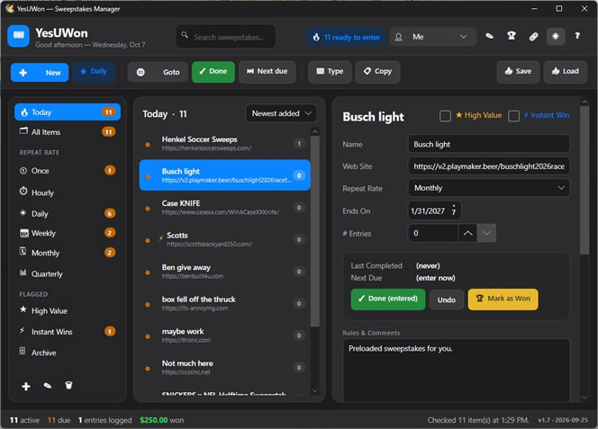
Task: Click the Undo button
Action: coord(447,299)
